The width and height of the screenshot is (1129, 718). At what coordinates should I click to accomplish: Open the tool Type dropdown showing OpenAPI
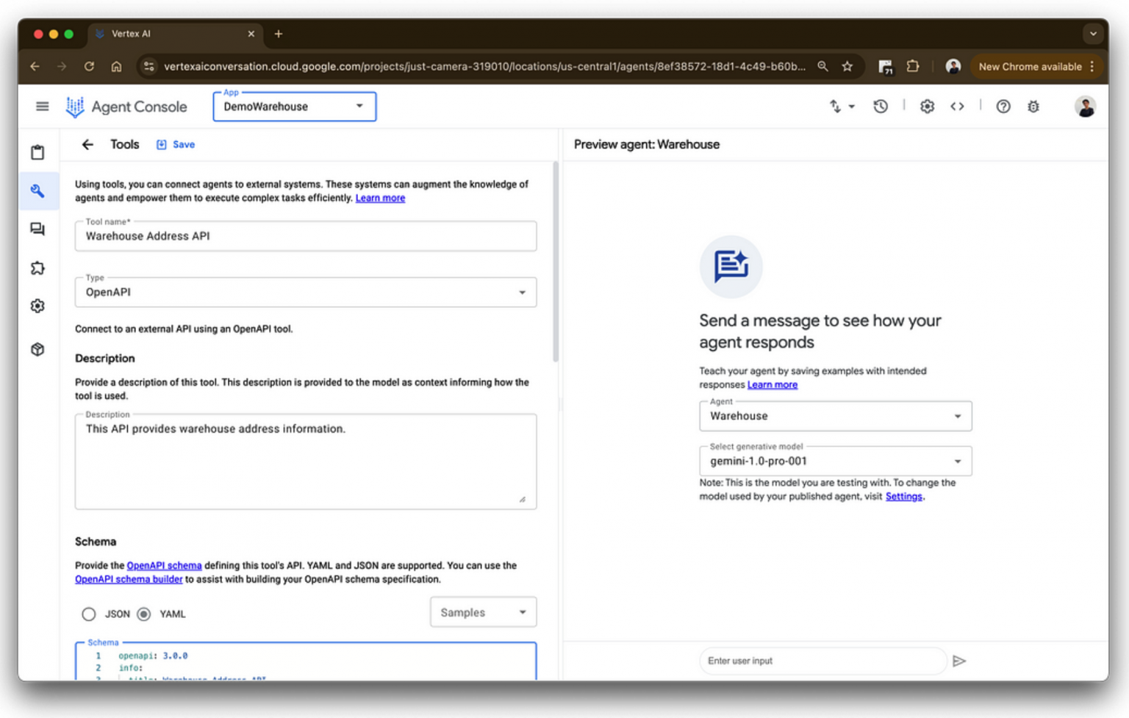pyautogui.click(x=523, y=292)
